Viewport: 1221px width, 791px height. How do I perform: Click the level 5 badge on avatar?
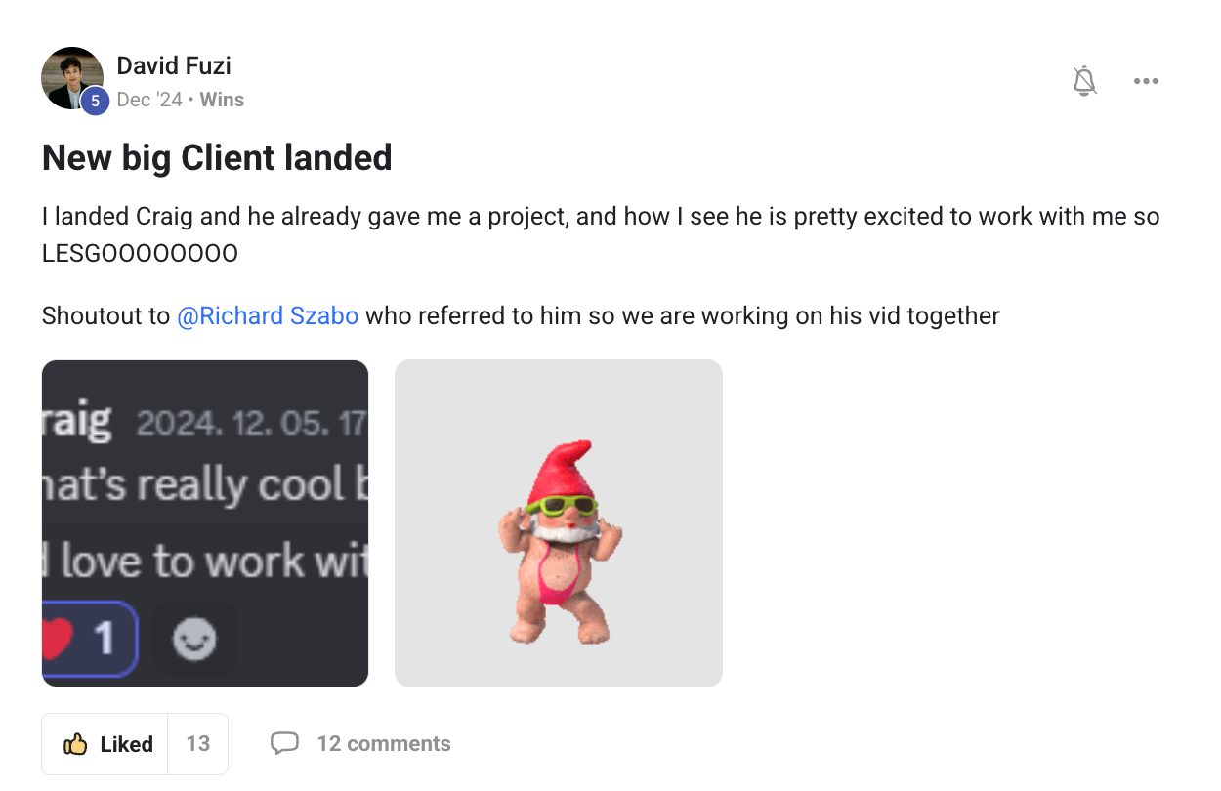tap(95, 101)
